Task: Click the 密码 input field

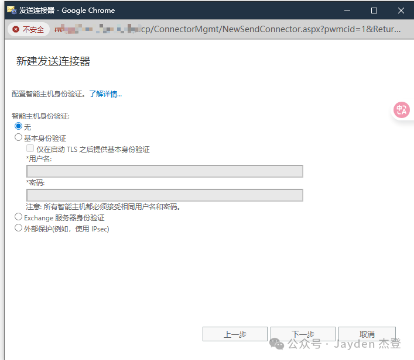Action: point(165,195)
